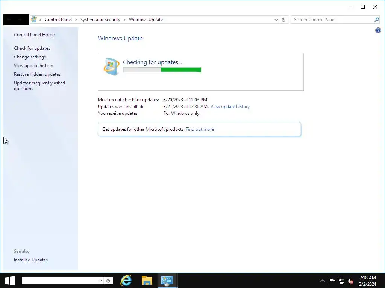Click the taskbar address input box
The height and width of the screenshot is (288, 385).
tap(60, 280)
